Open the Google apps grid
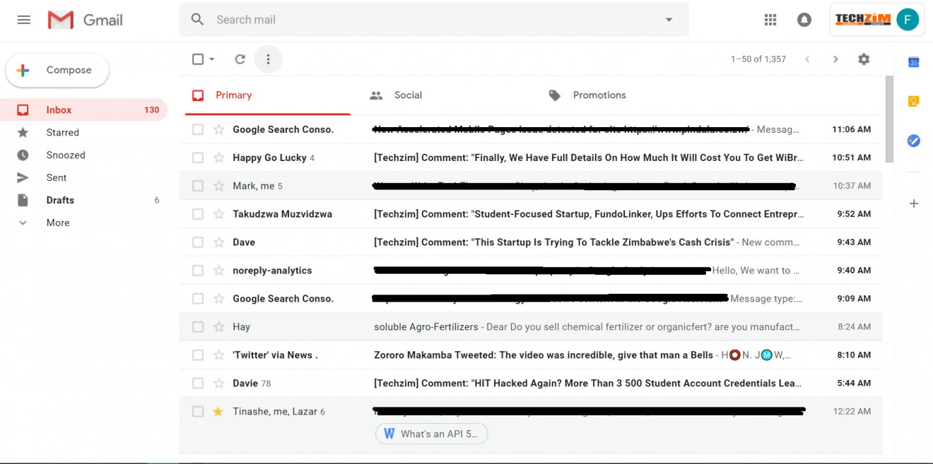This screenshot has height=464, width=933. (770, 19)
